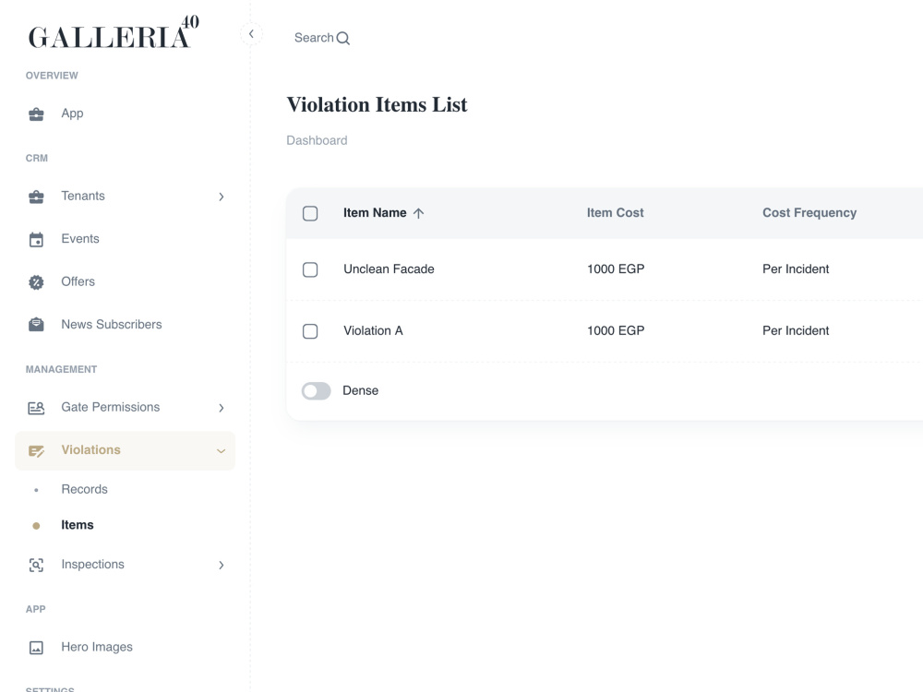This screenshot has width=923, height=692.
Task: Open the Events page
Action: coord(125,239)
